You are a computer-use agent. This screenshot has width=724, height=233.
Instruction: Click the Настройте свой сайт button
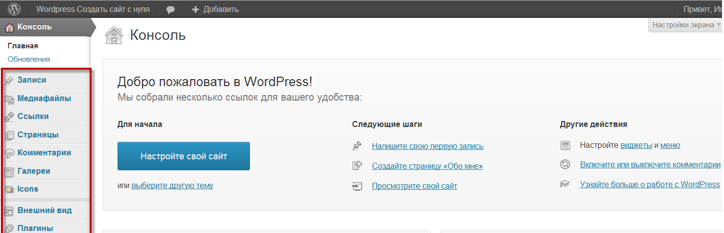184,156
